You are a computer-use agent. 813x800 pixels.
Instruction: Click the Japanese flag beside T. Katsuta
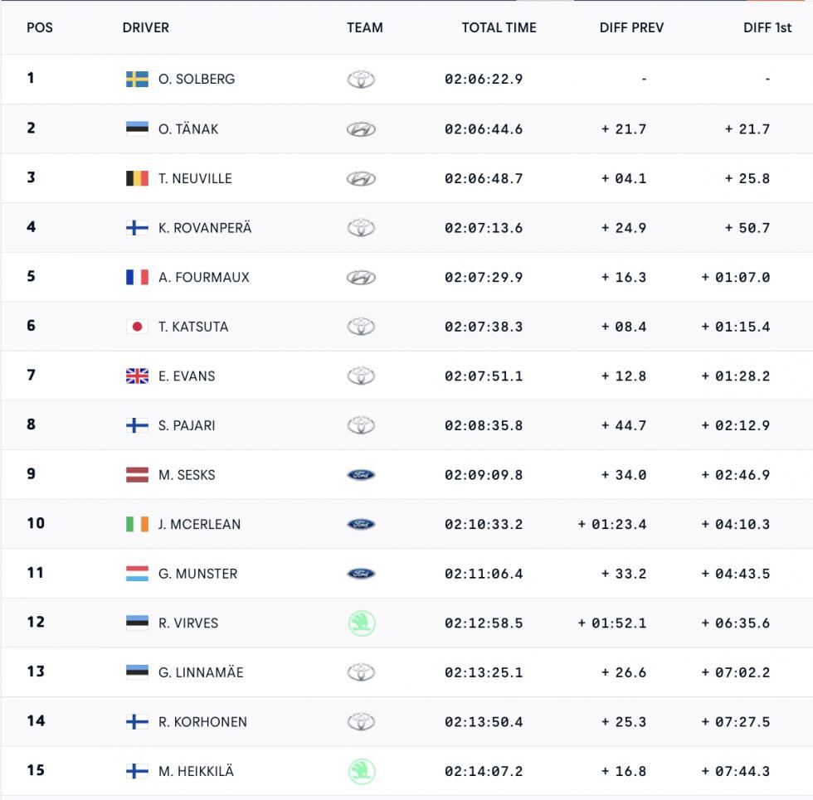tap(137, 327)
